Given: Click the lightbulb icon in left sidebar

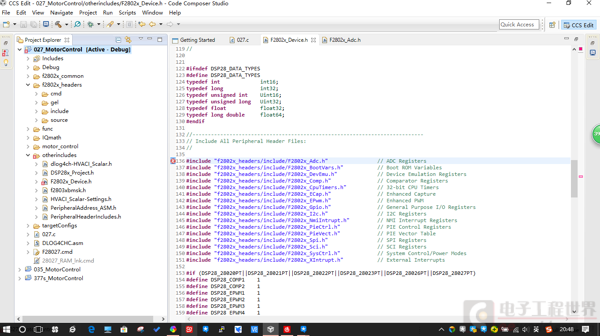Looking at the screenshot, I should [6, 62].
